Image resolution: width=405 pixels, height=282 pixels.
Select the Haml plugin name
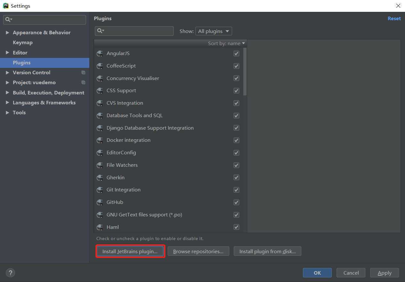click(x=113, y=227)
